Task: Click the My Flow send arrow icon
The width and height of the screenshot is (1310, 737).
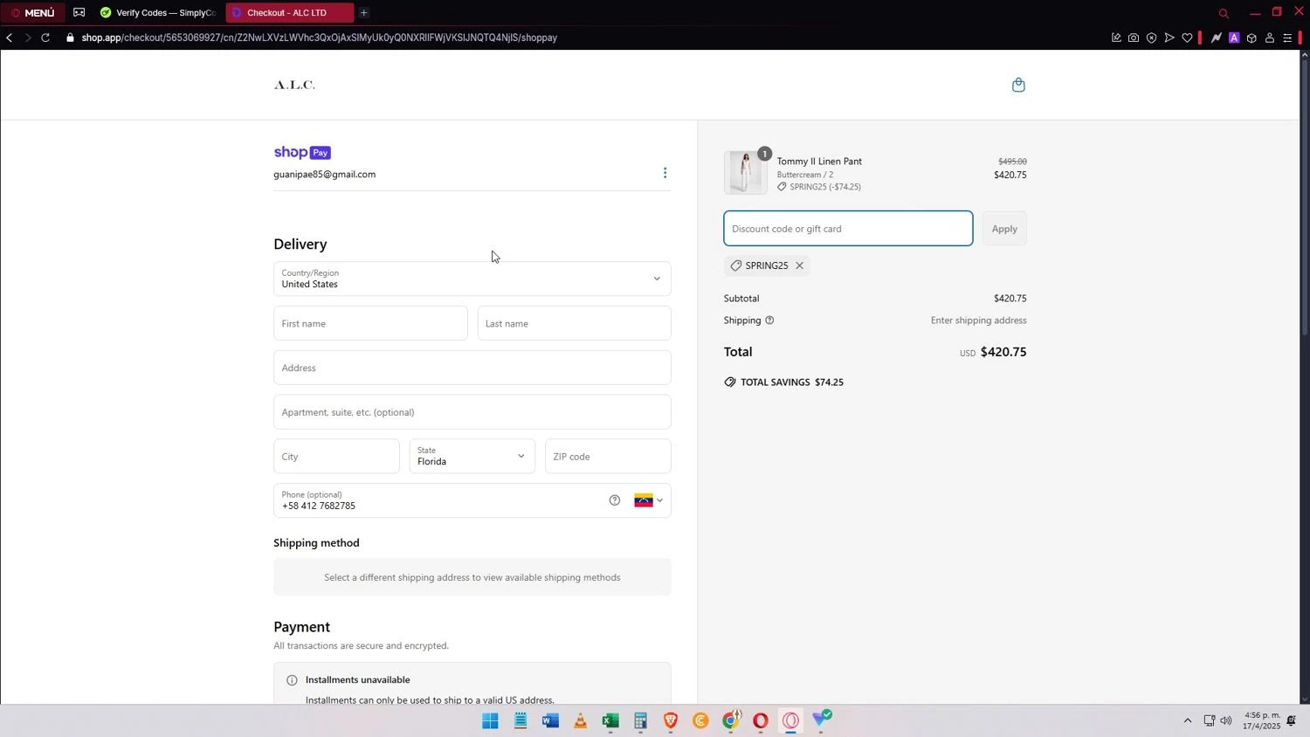Action: [1169, 38]
